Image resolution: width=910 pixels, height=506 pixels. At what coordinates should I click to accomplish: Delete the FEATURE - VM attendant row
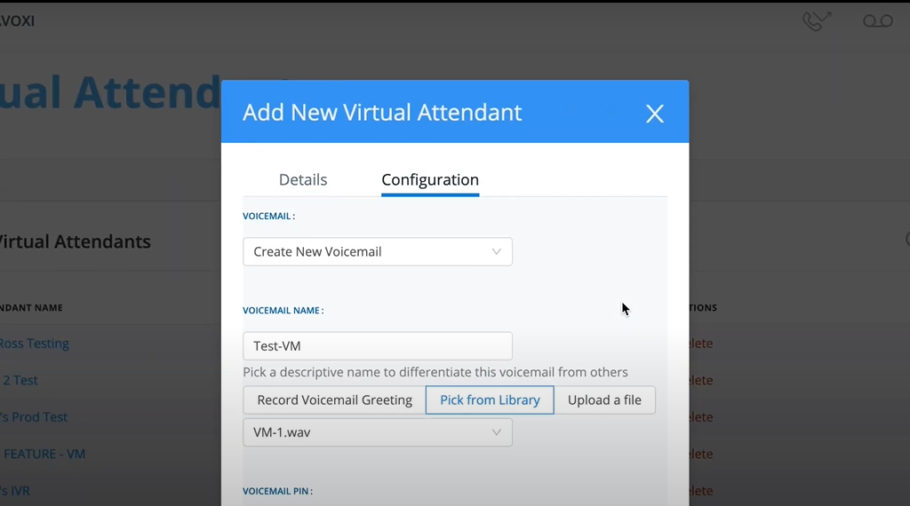pyautogui.click(x=700, y=454)
